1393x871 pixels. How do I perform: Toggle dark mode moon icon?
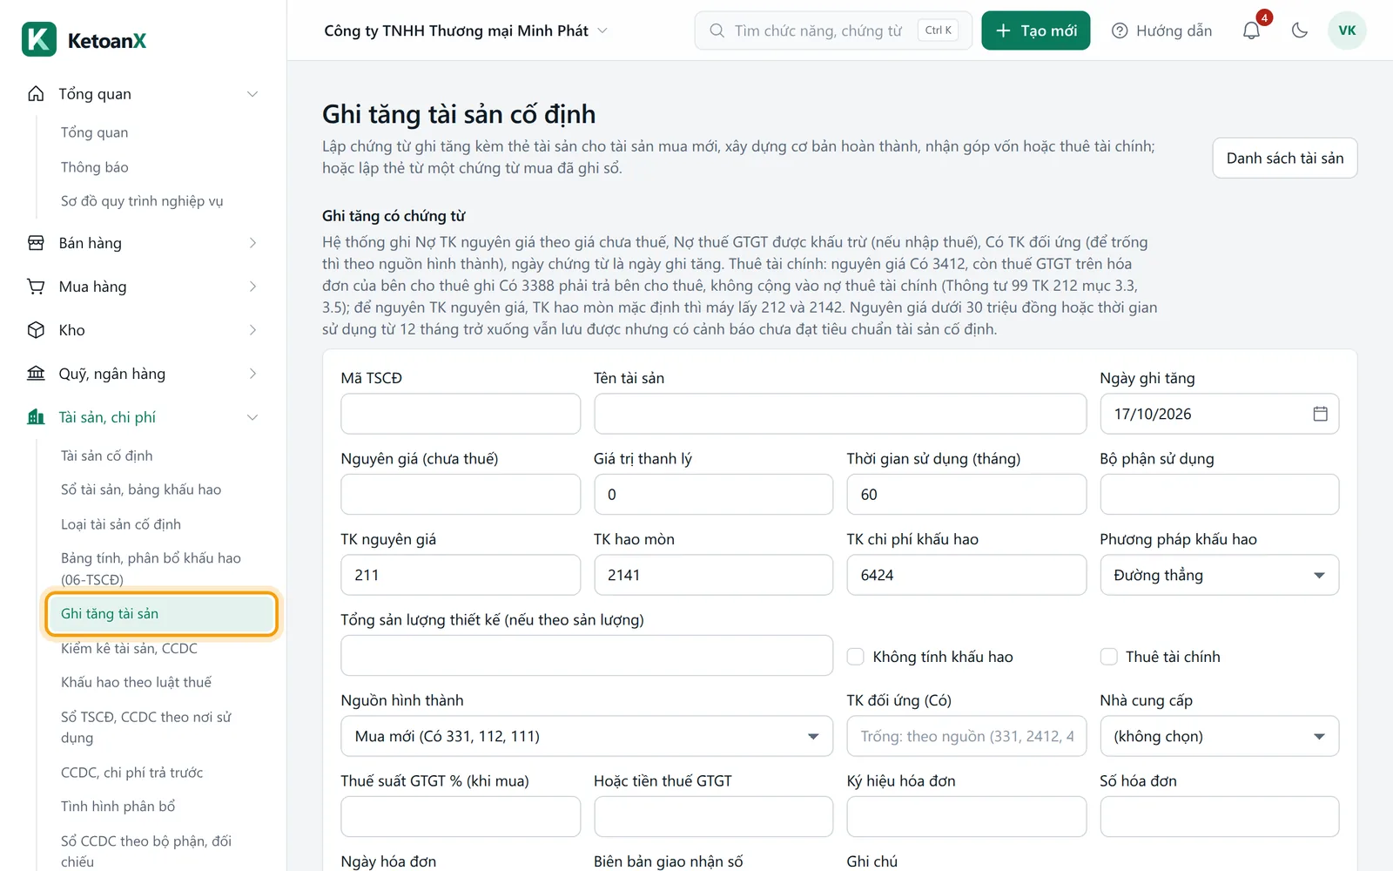click(x=1300, y=30)
